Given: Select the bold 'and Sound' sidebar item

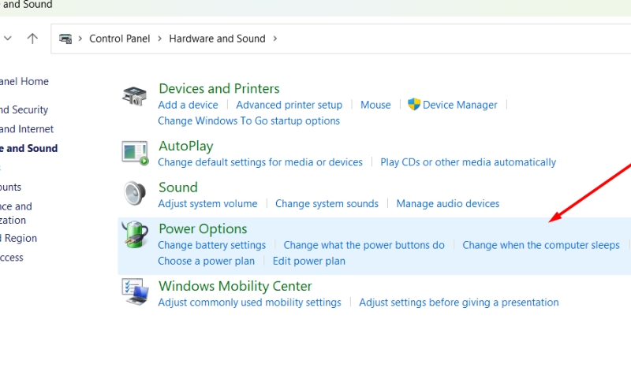Looking at the screenshot, I should (28, 148).
